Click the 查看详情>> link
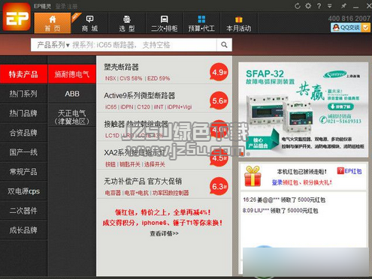 165,233
